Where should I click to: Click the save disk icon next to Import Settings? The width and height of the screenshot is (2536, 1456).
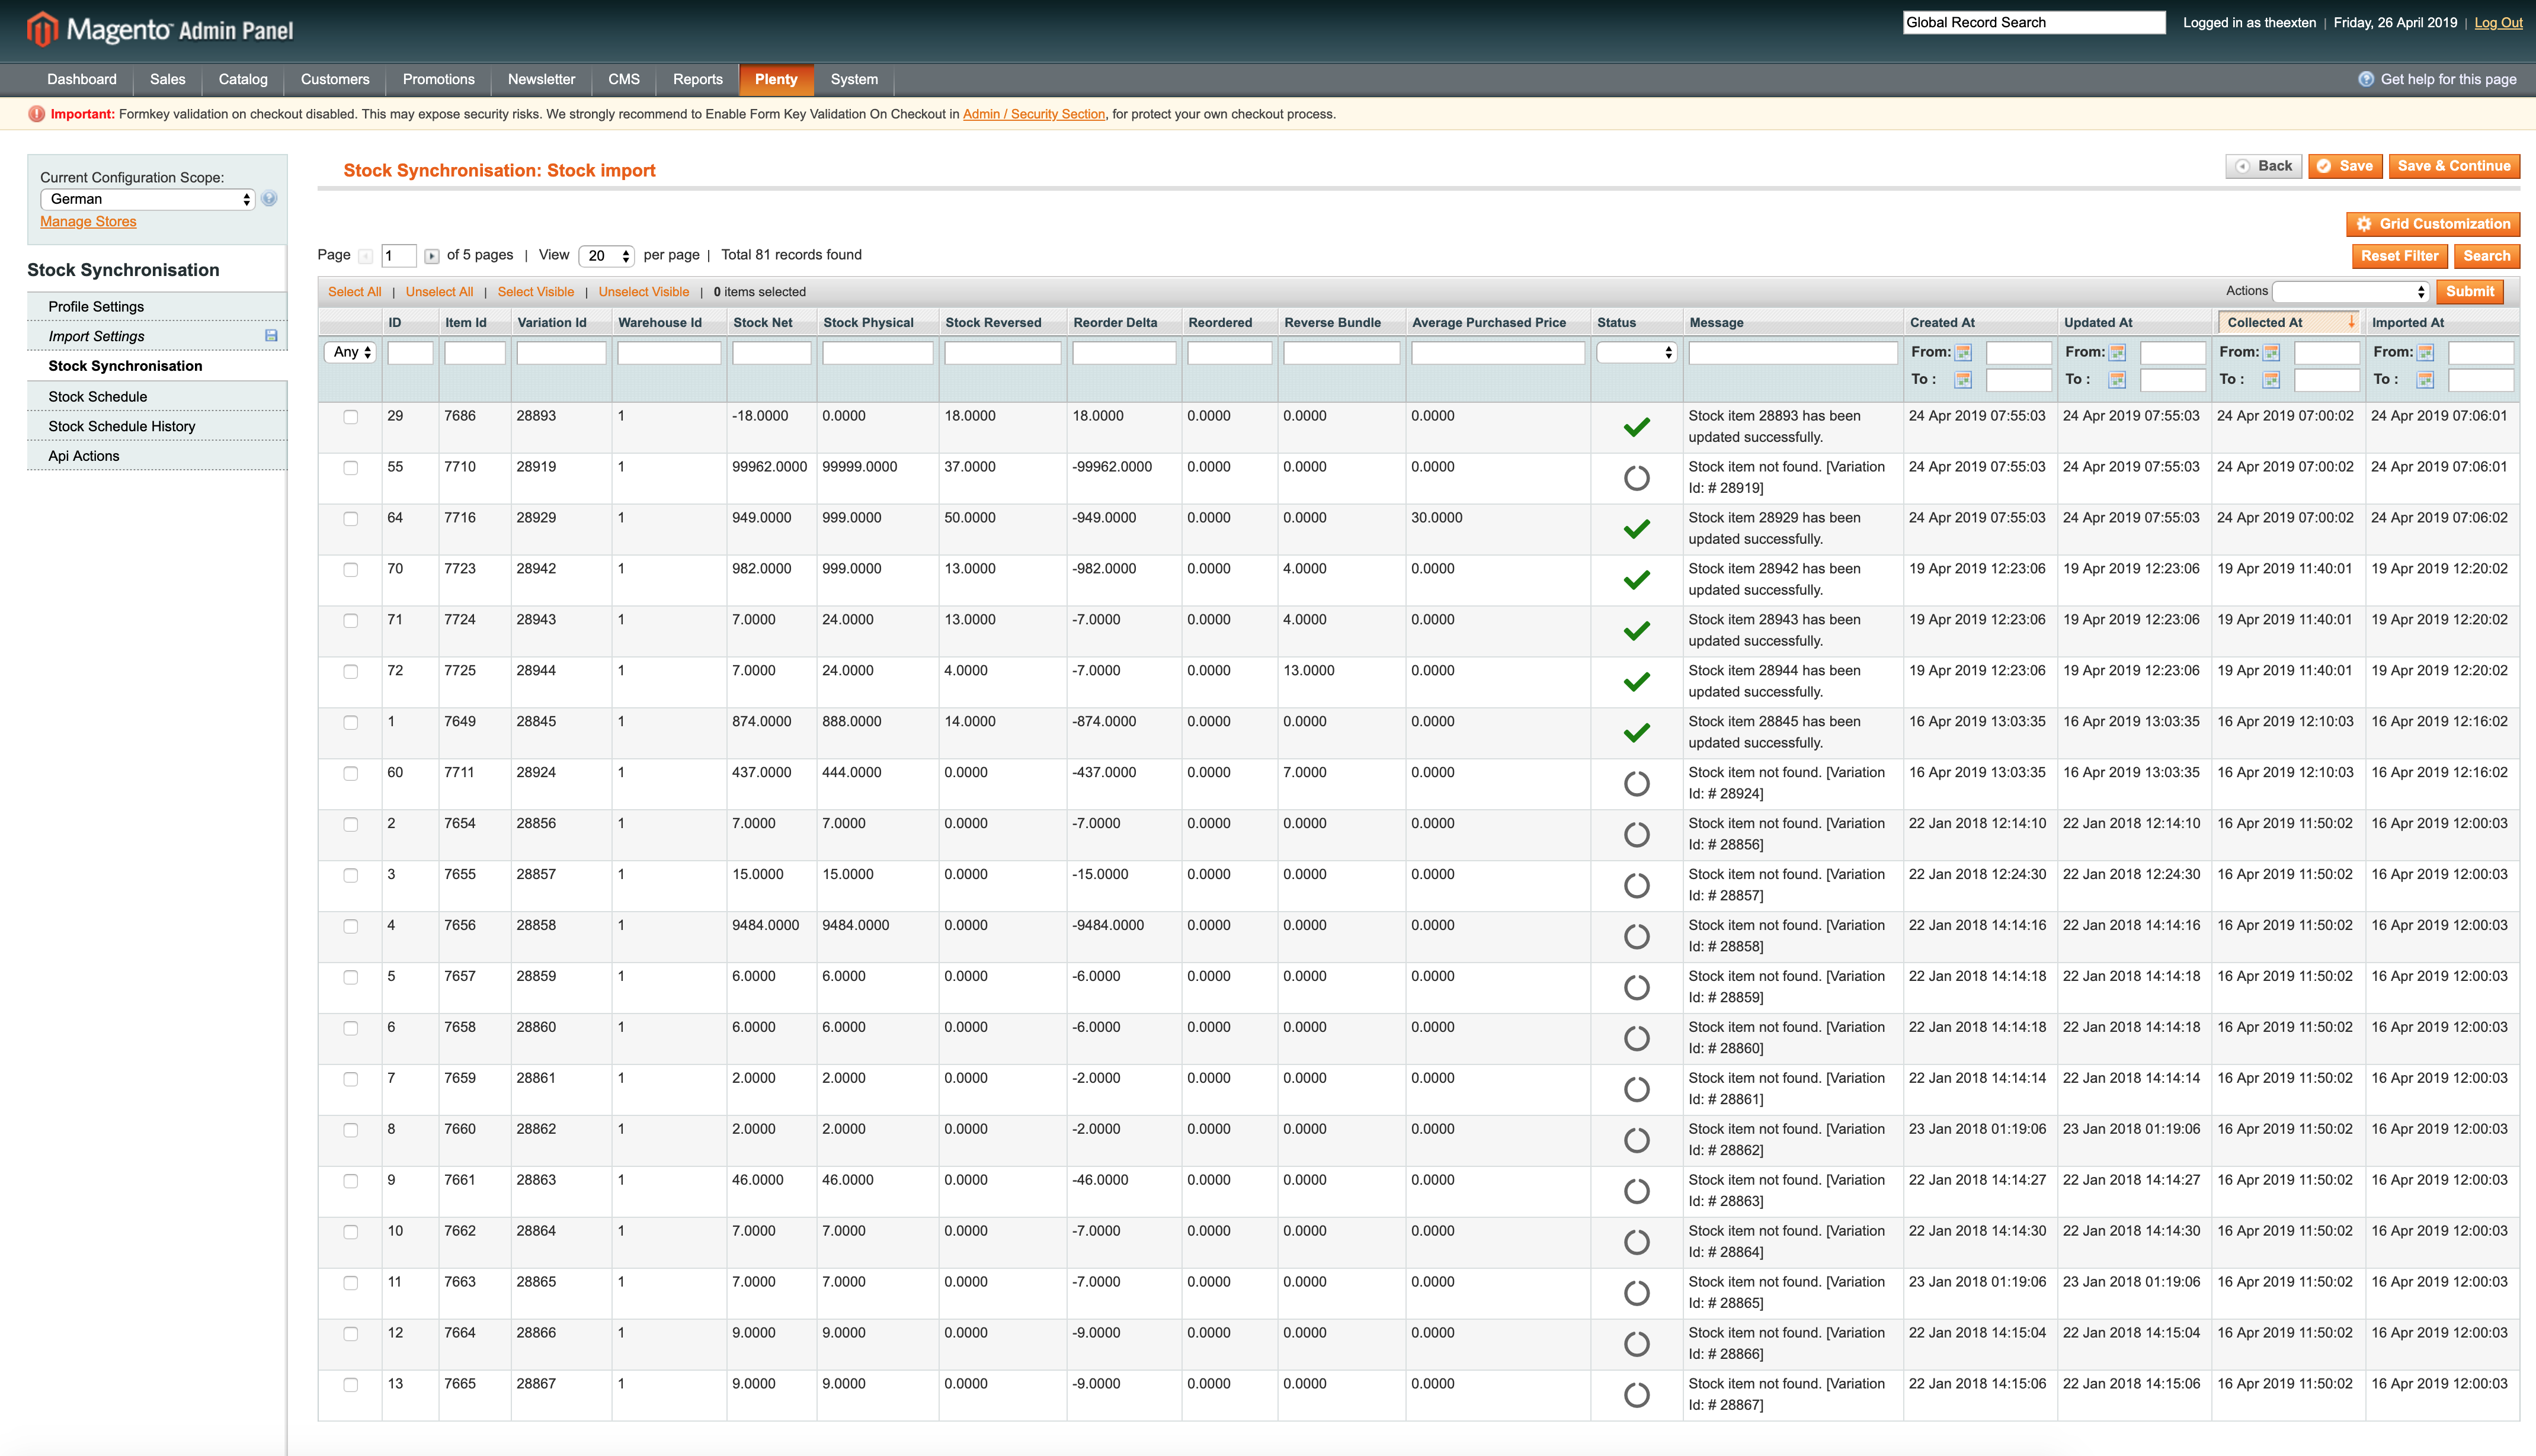(271, 336)
